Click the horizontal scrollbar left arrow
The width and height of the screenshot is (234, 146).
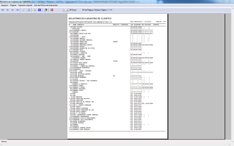pyautogui.click(x=1, y=145)
